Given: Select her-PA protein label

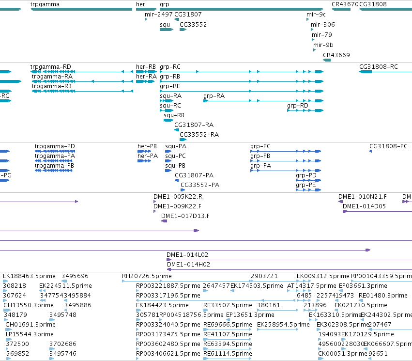Looking at the screenshot, I should tap(147, 156).
